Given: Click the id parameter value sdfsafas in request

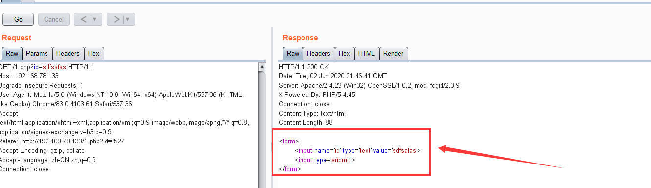Looking at the screenshot, I should [x=54, y=67].
